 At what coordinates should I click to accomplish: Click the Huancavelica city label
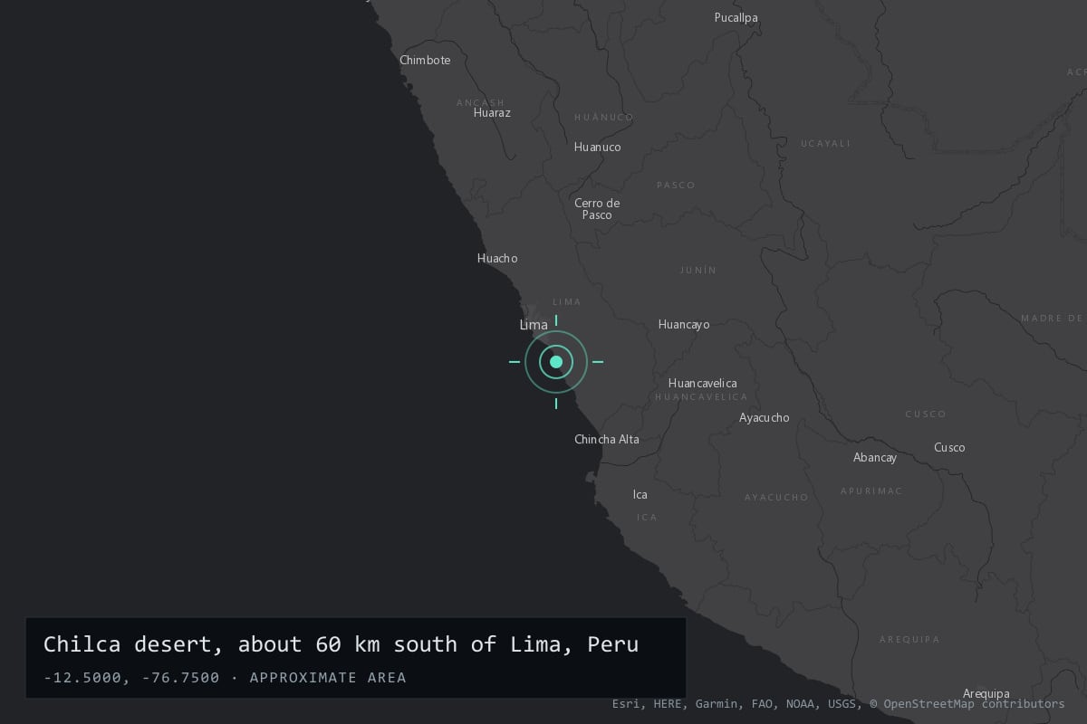pyautogui.click(x=703, y=383)
